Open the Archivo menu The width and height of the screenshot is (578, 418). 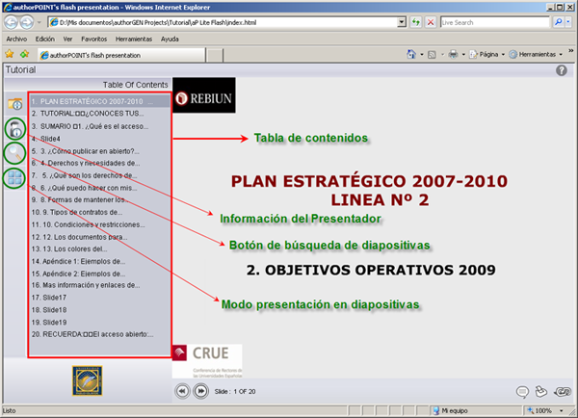(16, 39)
